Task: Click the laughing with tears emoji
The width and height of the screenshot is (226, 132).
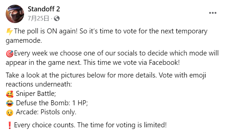Action: [10, 103]
